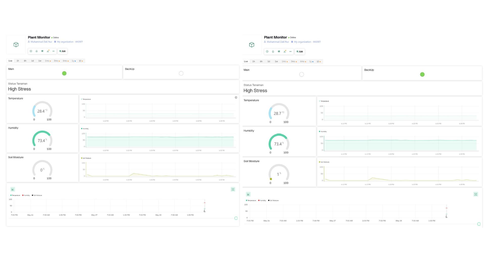
Task: Click range slider handle under left bottom chart
Action: [236, 218]
